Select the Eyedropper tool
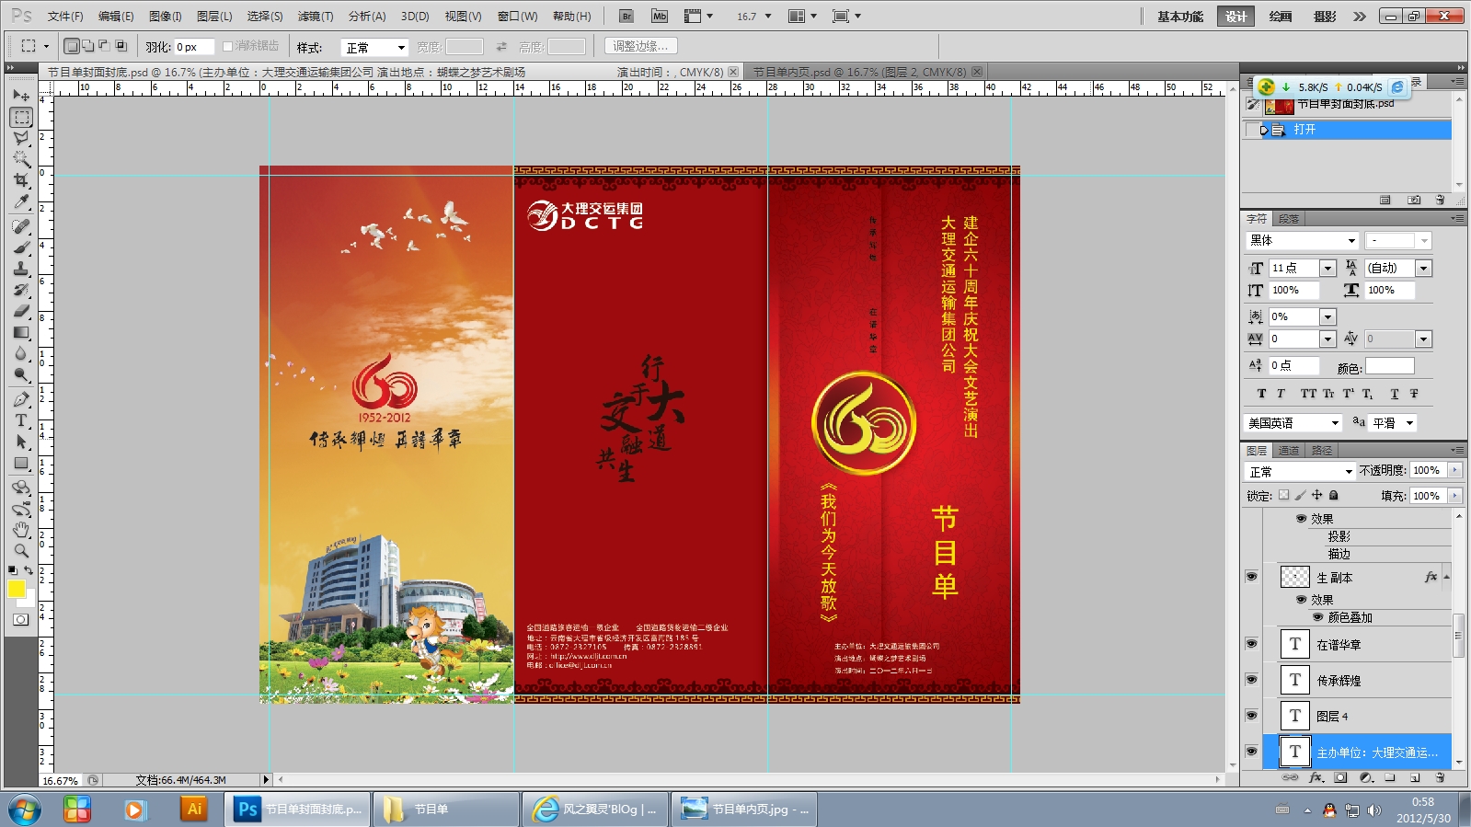This screenshot has height=827, width=1471. pyautogui.click(x=21, y=201)
